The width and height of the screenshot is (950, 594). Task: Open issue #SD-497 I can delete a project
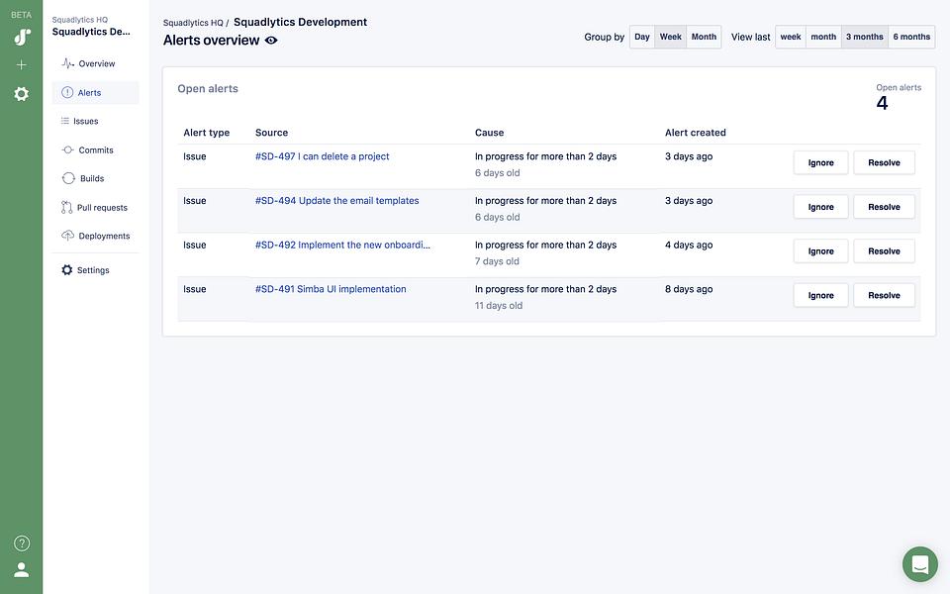[x=323, y=156]
